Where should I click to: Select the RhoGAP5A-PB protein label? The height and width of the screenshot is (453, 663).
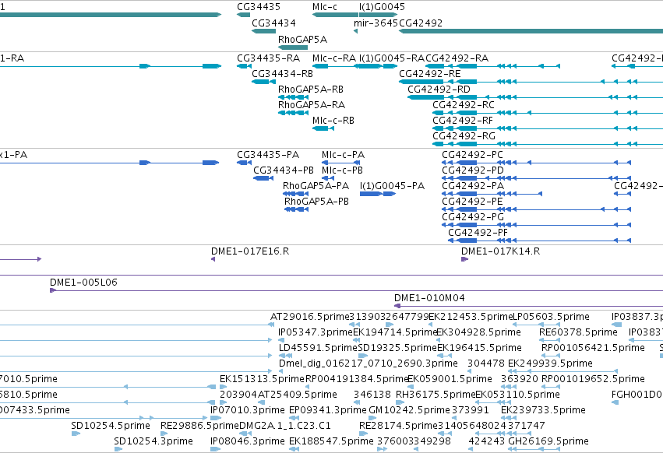(x=317, y=202)
